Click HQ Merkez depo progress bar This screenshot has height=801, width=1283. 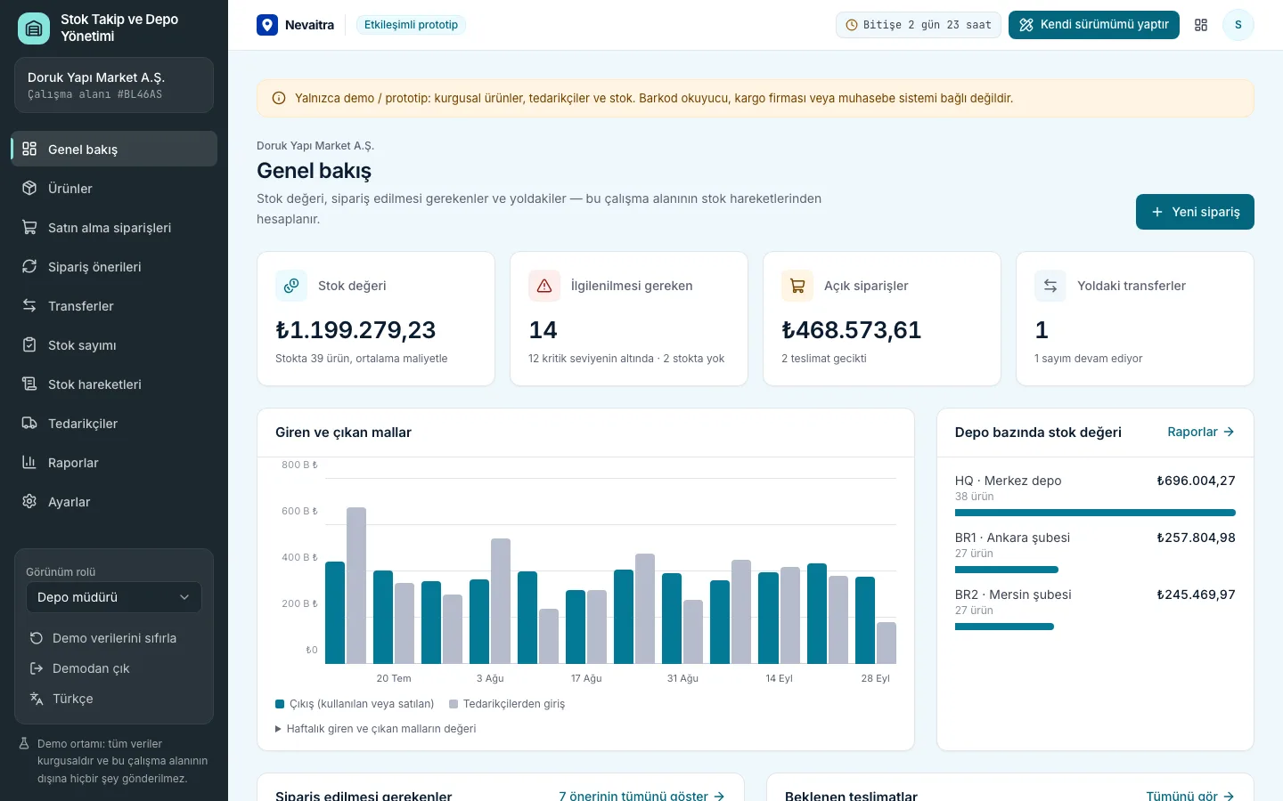[x=1095, y=513]
